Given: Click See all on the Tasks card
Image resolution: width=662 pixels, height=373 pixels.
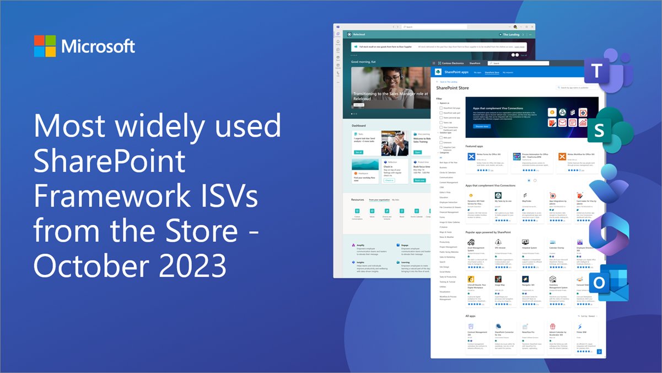Looking at the screenshot, I should coord(359,152).
